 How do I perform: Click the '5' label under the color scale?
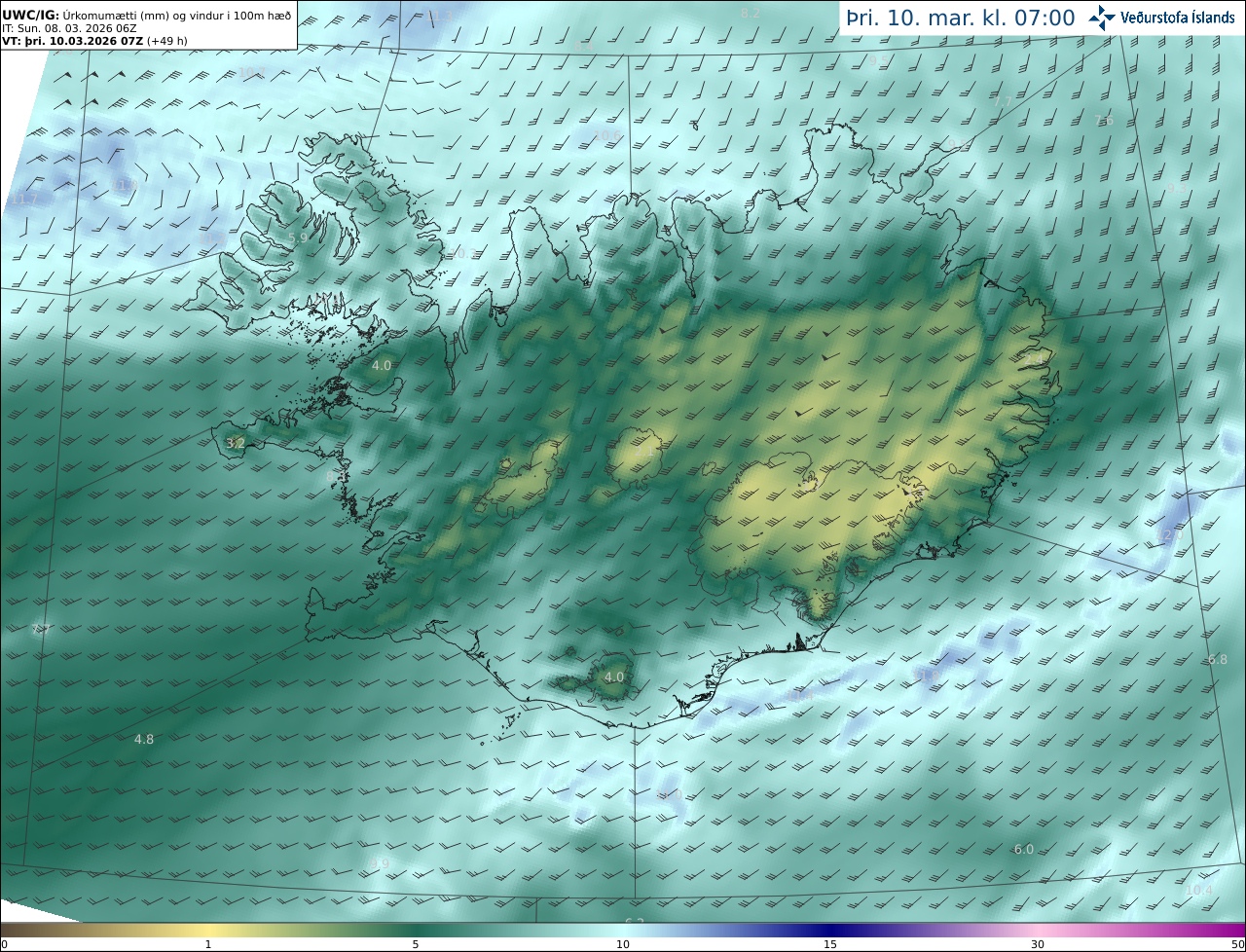416,944
